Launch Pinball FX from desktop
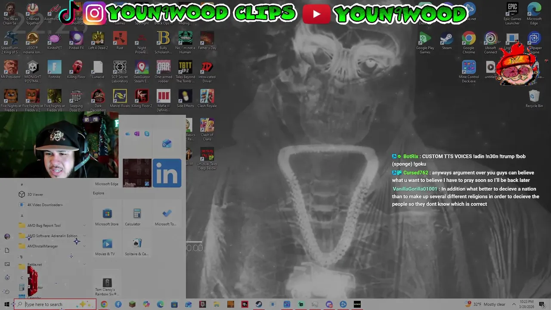Screen dimensions: 551x310 click(76, 41)
